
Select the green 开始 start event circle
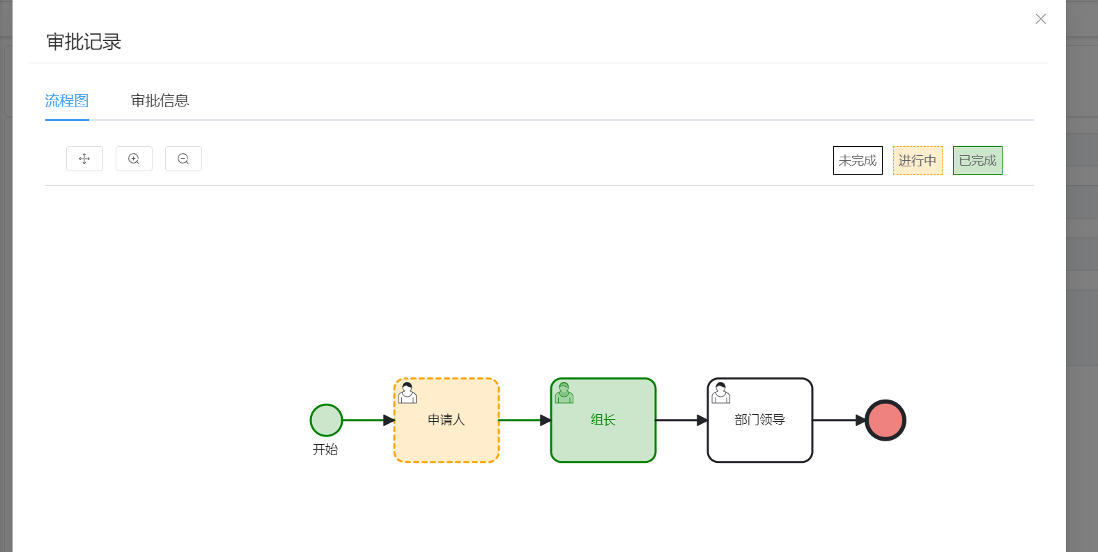click(326, 420)
